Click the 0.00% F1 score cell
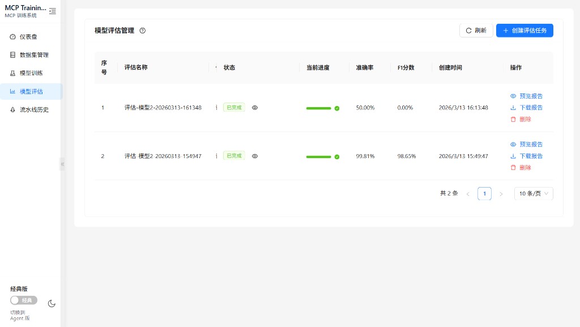This screenshot has height=327, width=580. (405, 108)
